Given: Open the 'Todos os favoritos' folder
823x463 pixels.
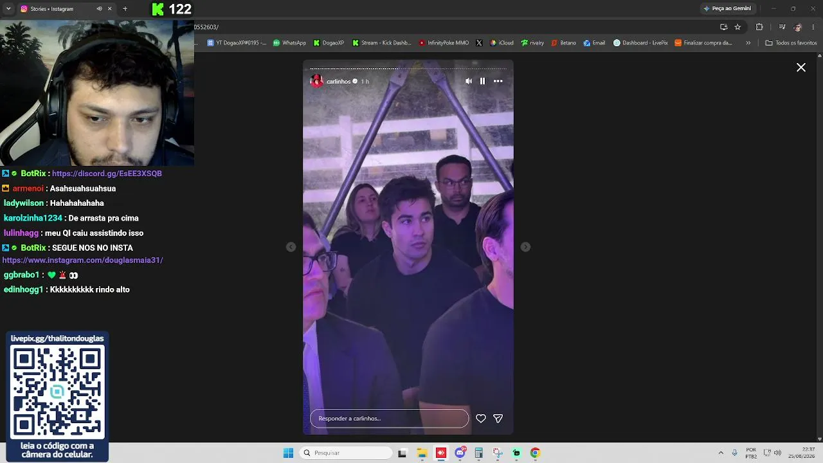Looking at the screenshot, I should pyautogui.click(x=791, y=43).
